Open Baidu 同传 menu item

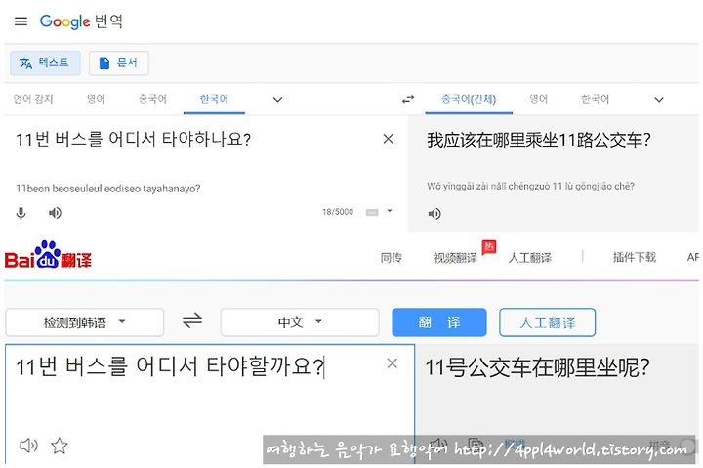(391, 258)
